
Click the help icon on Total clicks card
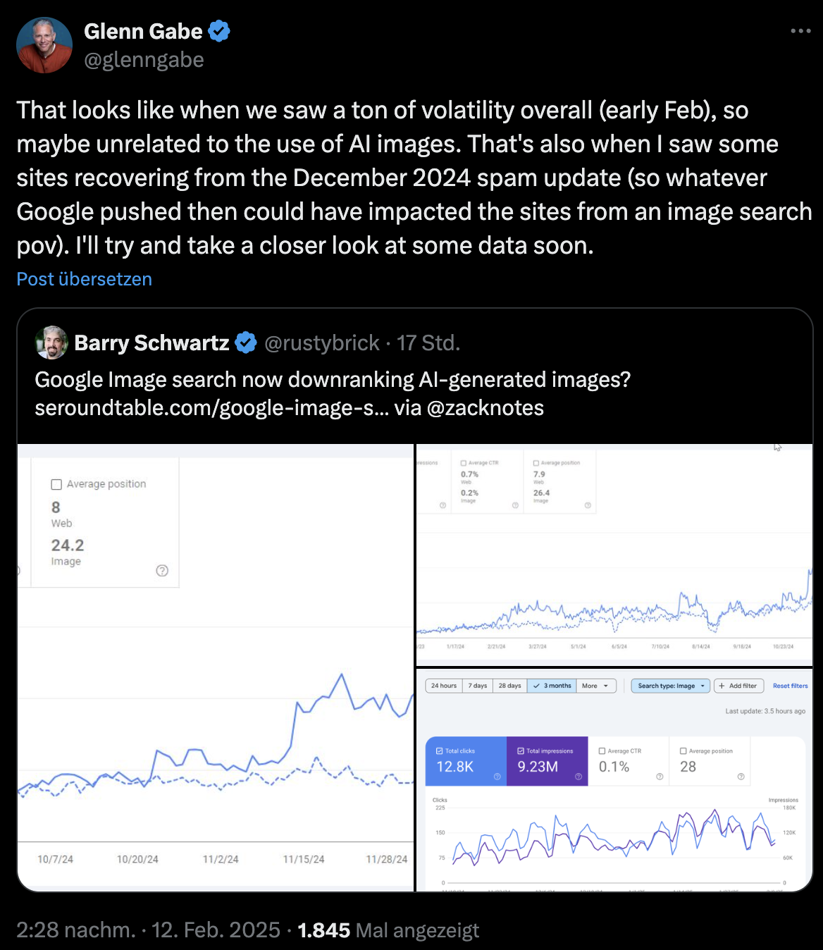coord(497,776)
